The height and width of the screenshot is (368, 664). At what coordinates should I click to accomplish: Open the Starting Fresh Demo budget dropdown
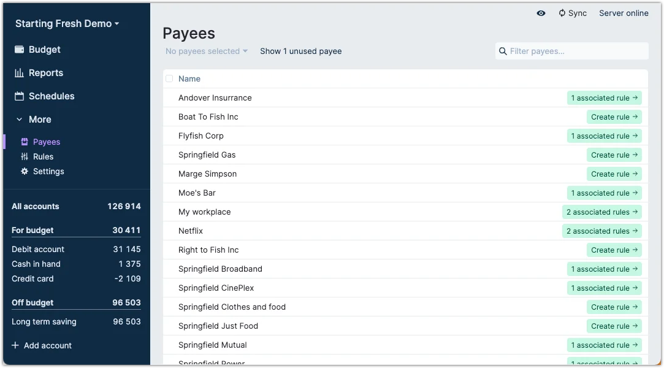click(67, 23)
